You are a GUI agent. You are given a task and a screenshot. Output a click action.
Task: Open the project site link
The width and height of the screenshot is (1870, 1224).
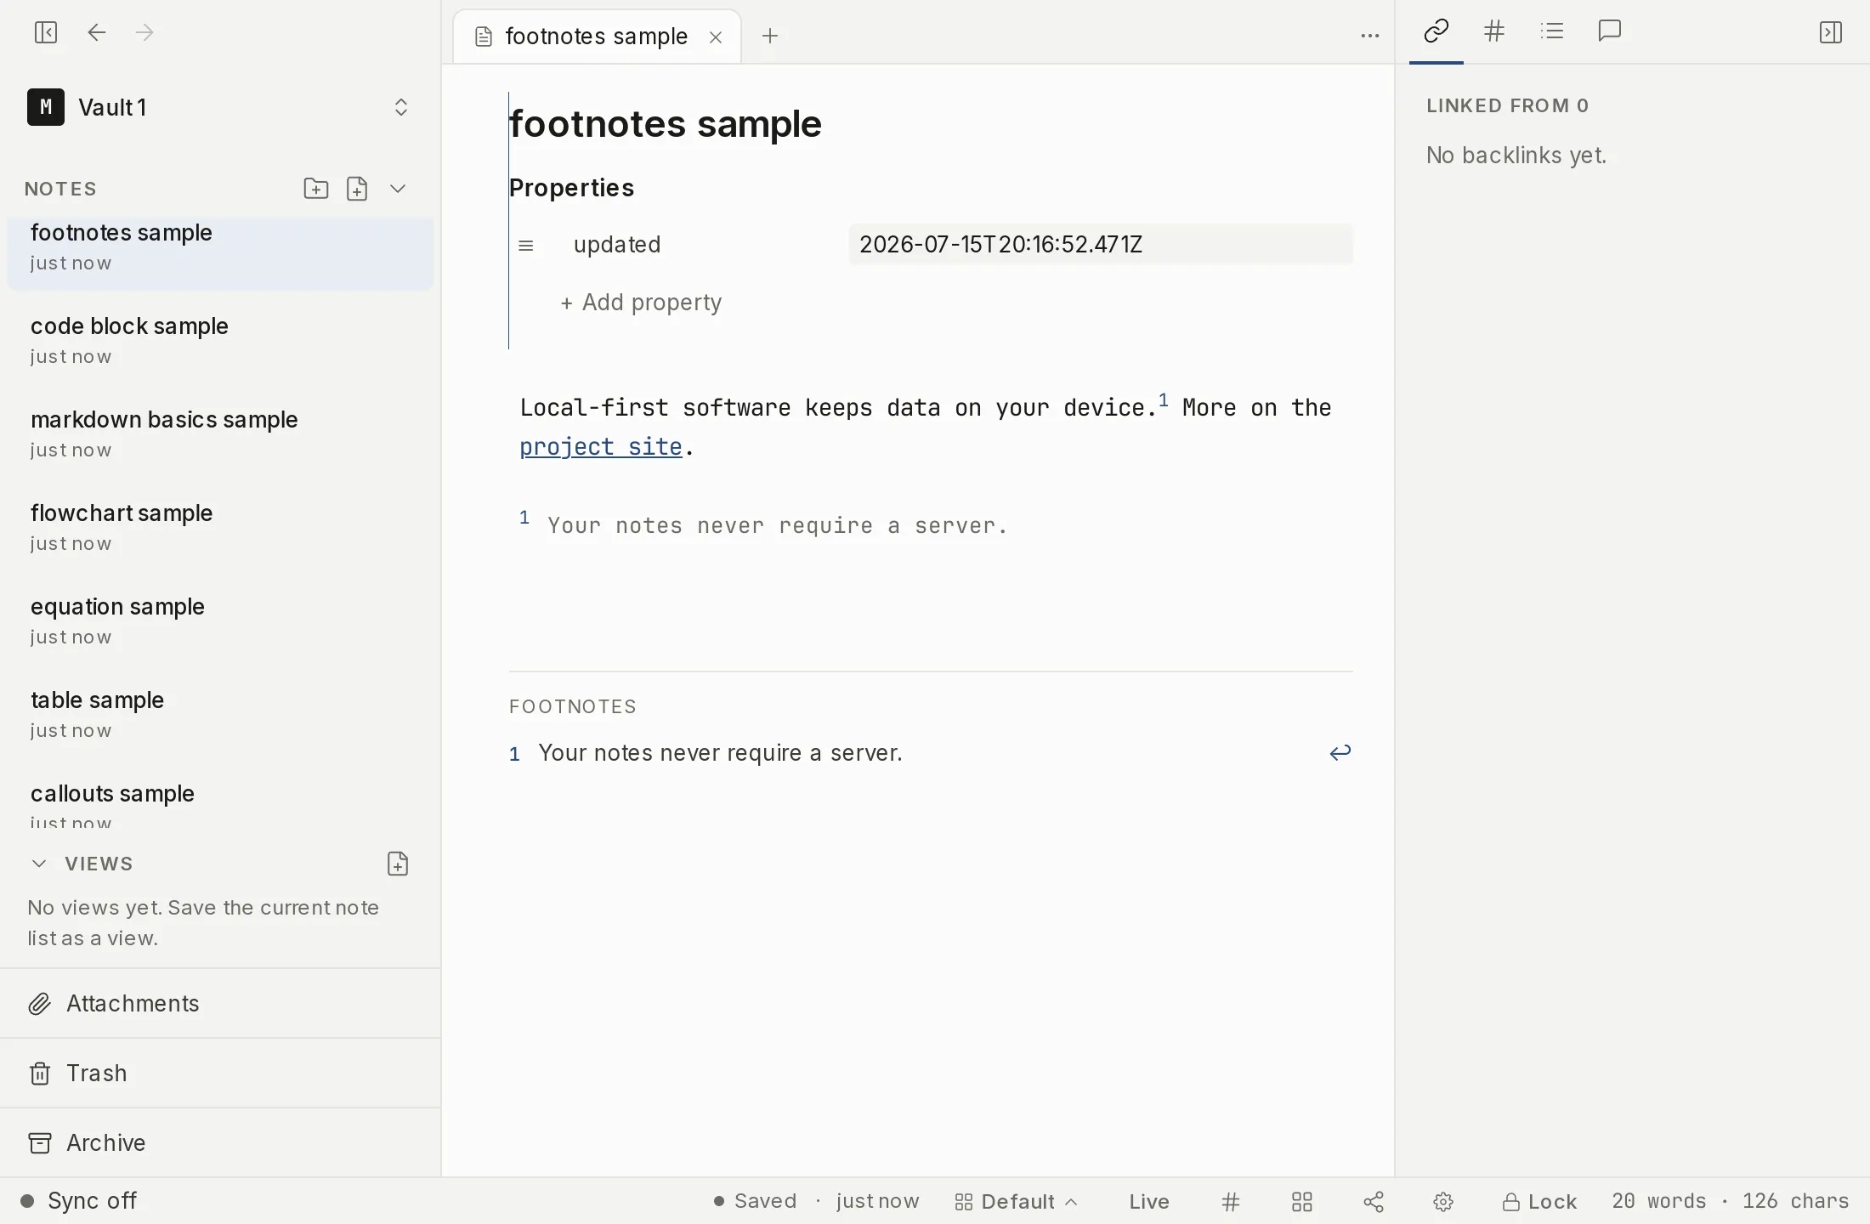(601, 446)
